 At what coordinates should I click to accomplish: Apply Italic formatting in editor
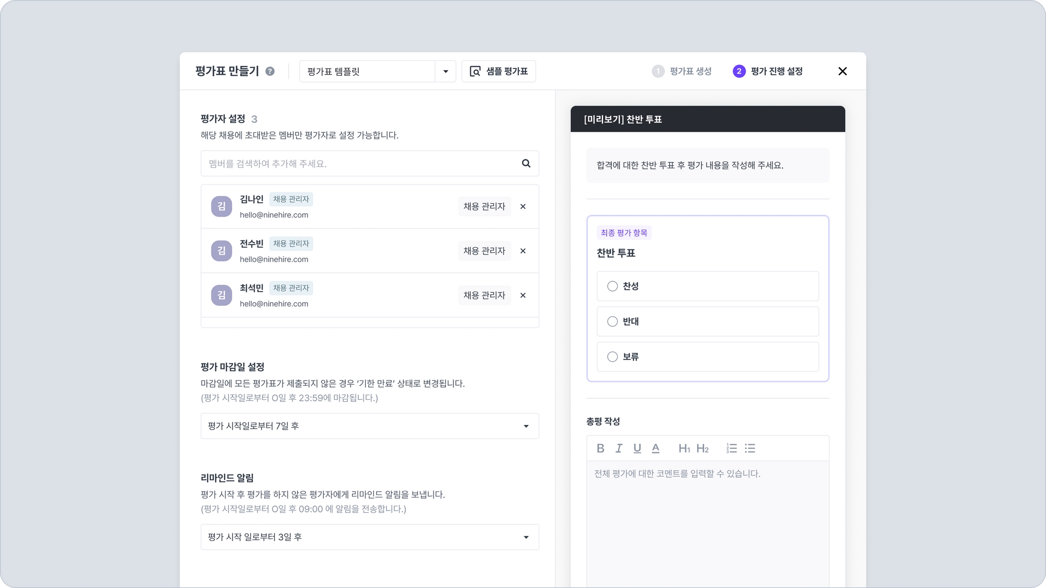tap(619, 448)
